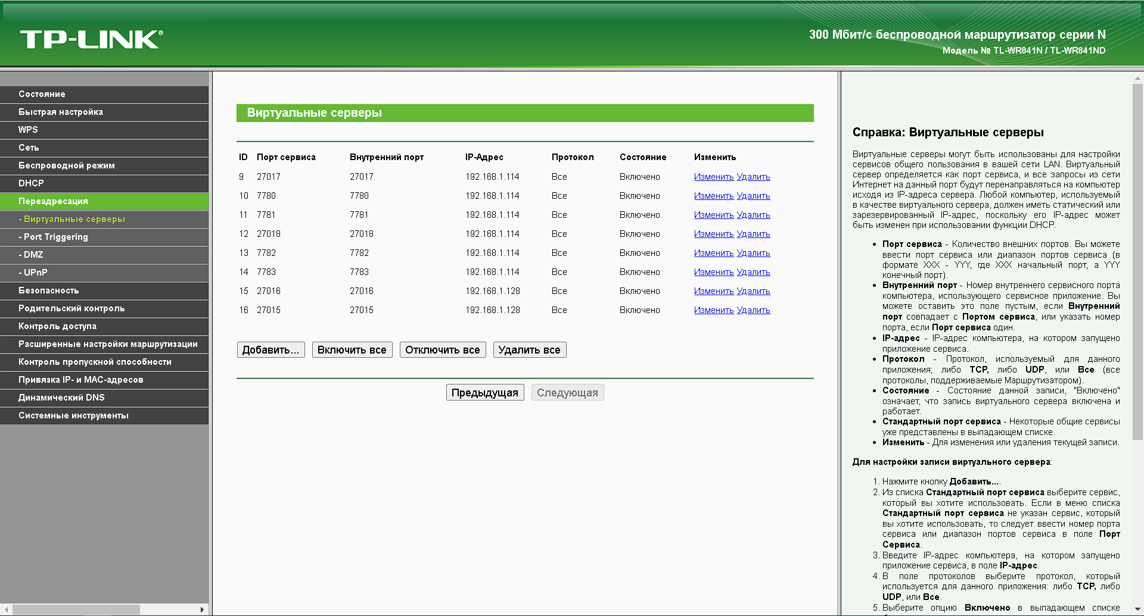Open Быстрая настройка in sidebar
Viewport: 1144px width, 616px height.
click(104, 112)
